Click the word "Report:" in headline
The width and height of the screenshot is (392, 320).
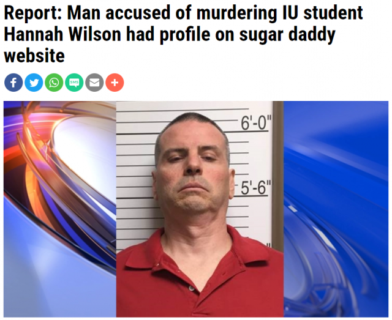[x=33, y=13]
